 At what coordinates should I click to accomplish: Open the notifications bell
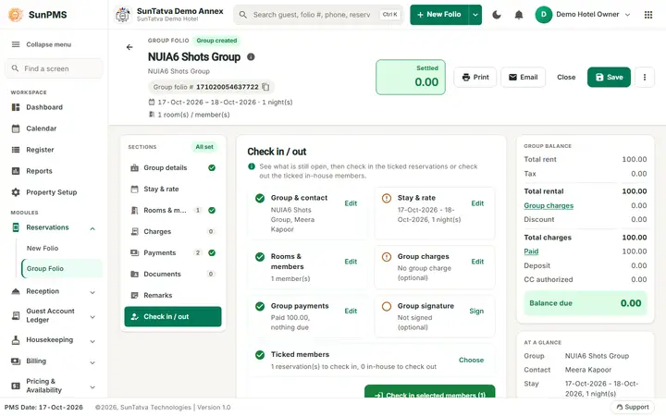(x=519, y=15)
